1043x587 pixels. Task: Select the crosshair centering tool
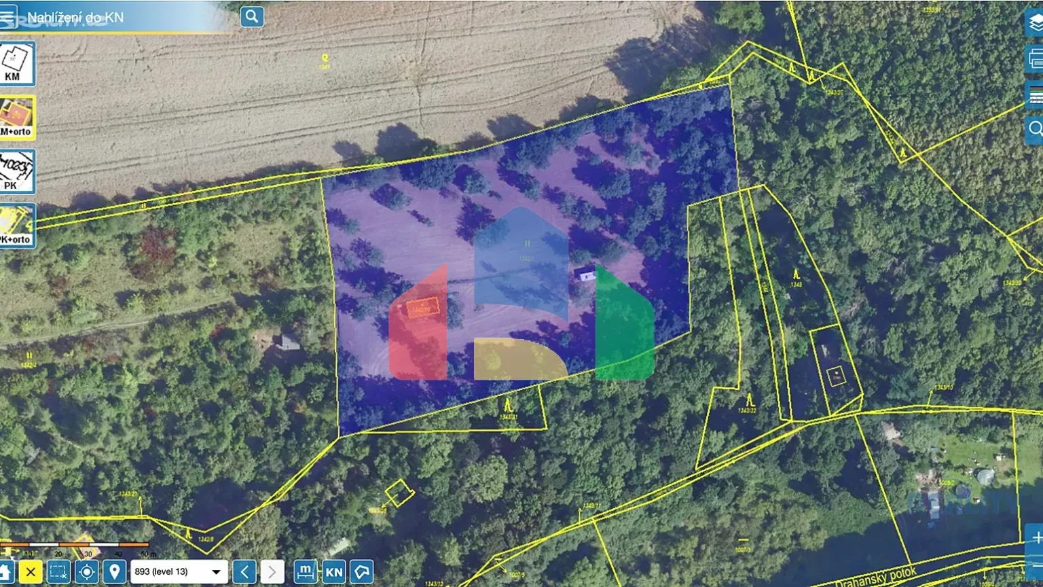click(87, 571)
